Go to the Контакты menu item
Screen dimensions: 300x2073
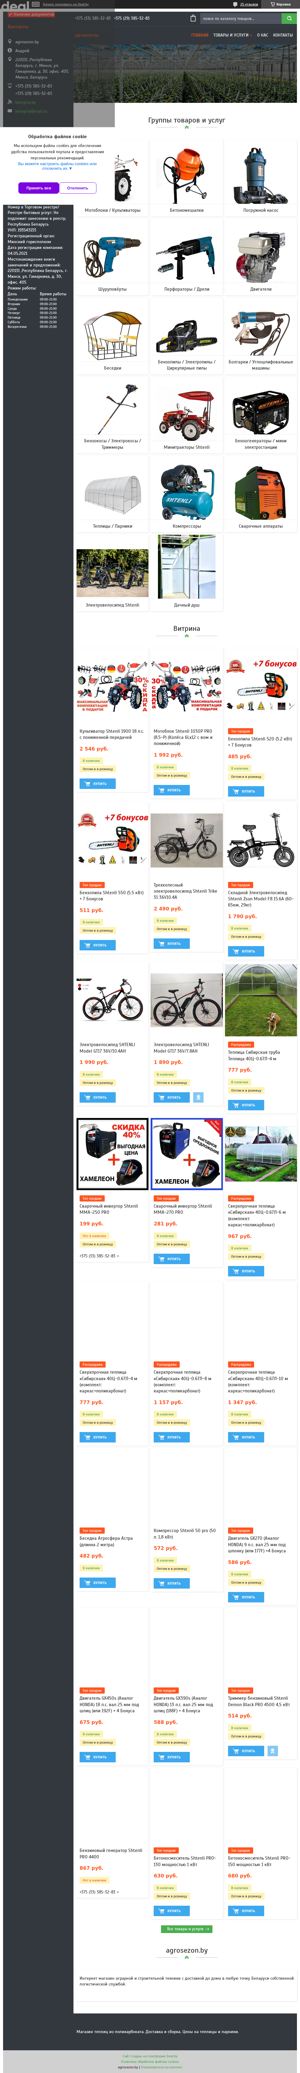282,35
